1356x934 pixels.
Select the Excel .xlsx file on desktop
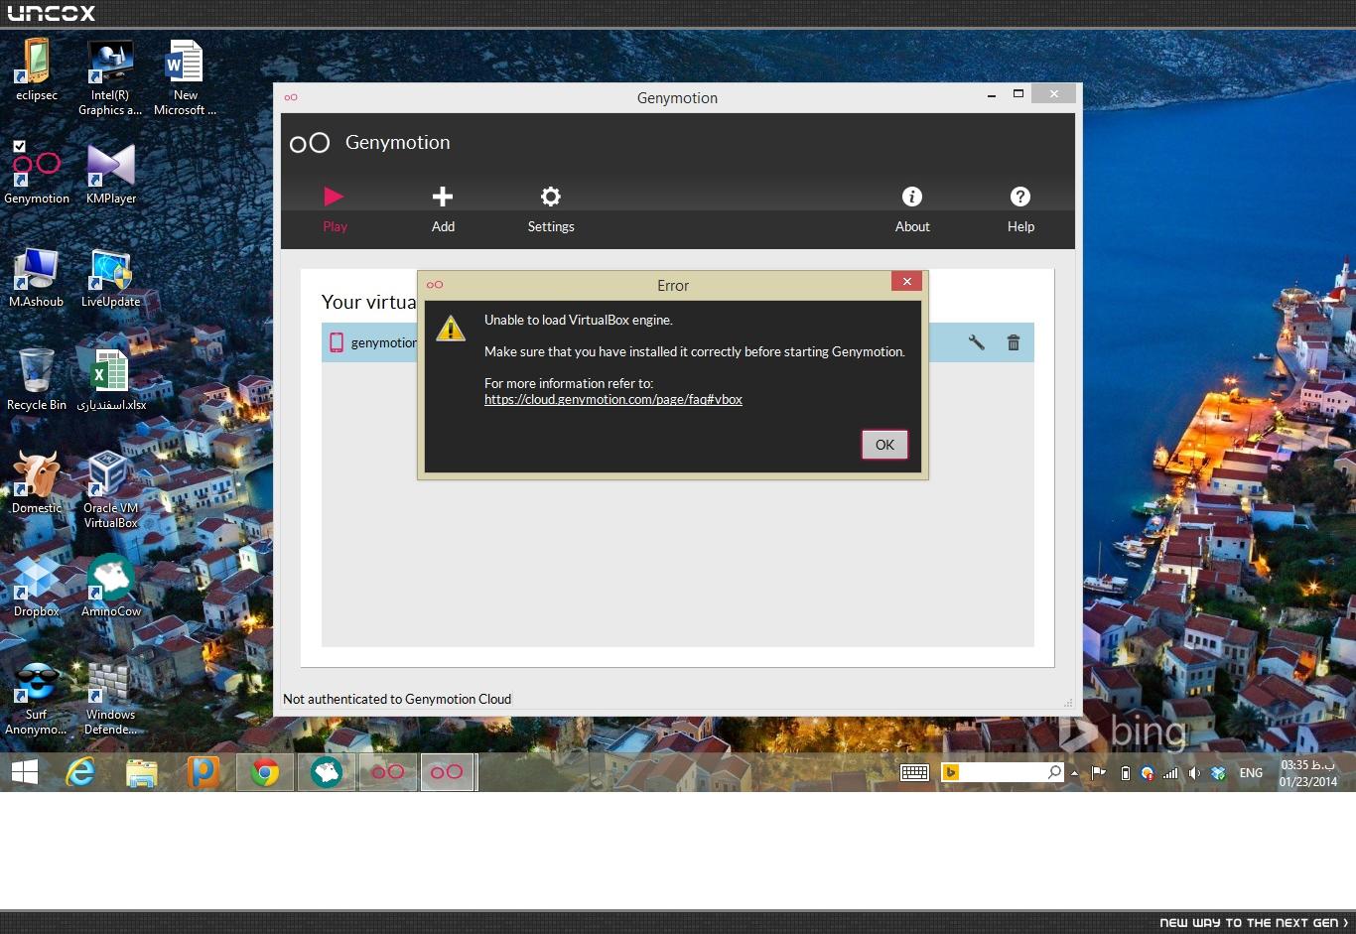pyautogui.click(x=111, y=379)
